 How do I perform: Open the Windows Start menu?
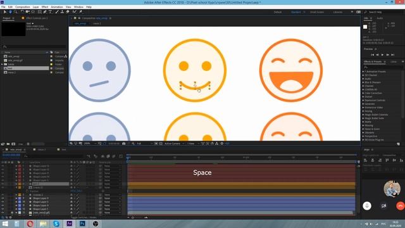point(5,224)
